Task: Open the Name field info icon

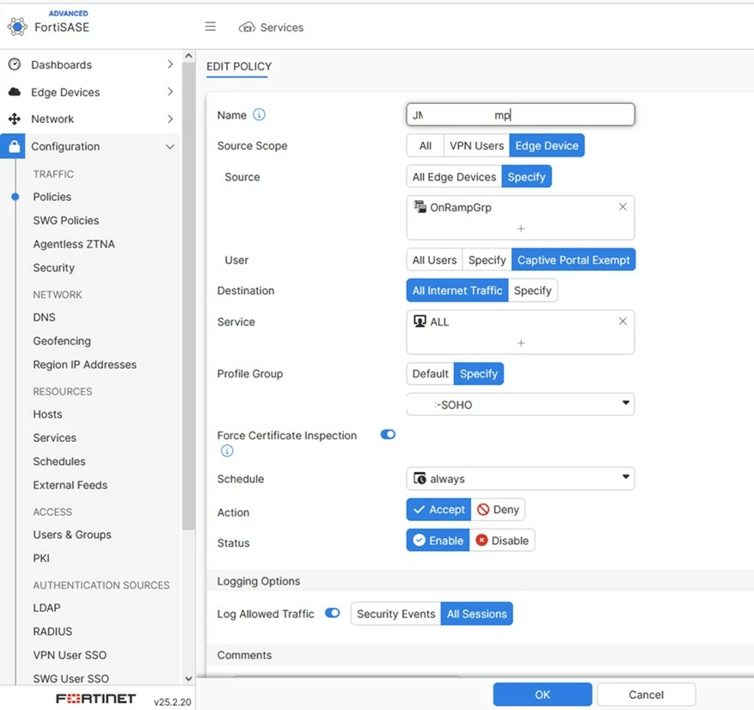Action: coord(259,115)
